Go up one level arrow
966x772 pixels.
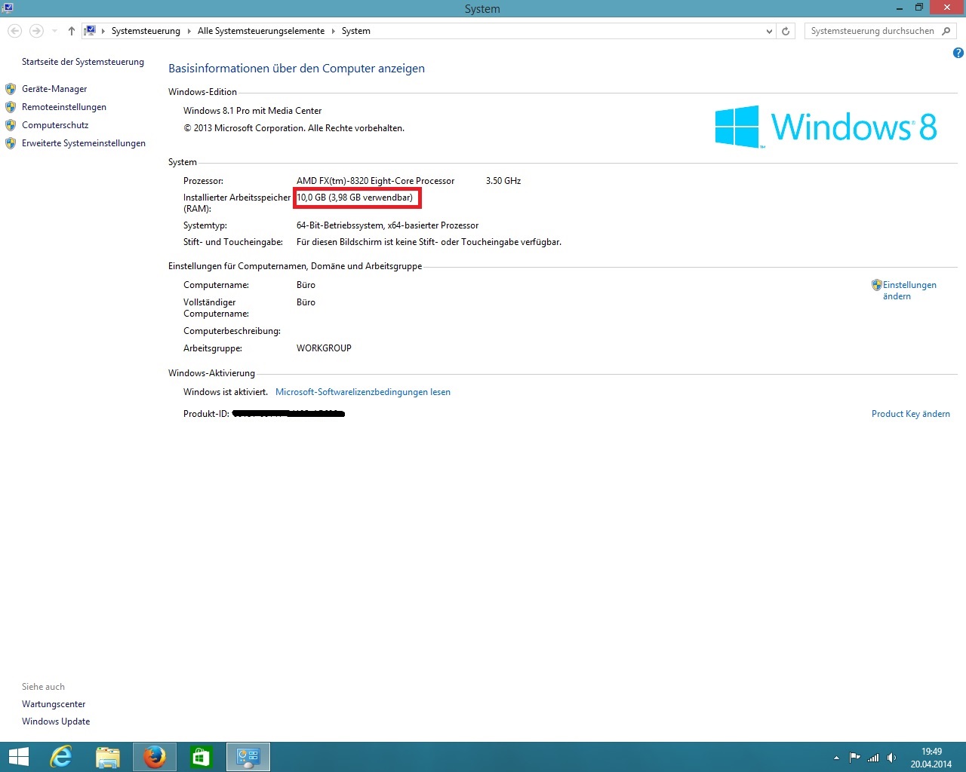click(72, 31)
